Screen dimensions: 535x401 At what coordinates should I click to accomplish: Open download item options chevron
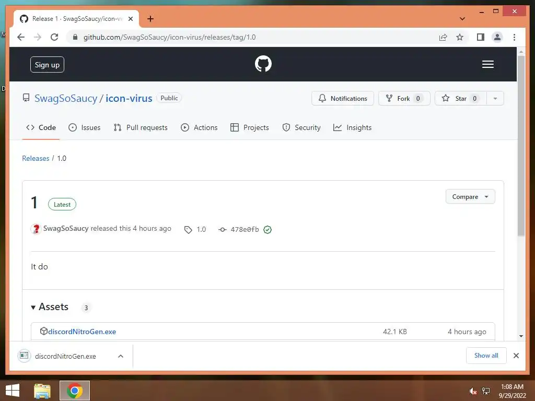point(121,356)
